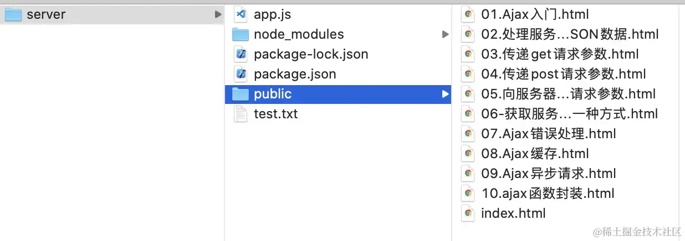Image resolution: width=685 pixels, height=241 pixels.
Task: Click the server folder icon
Action: (x=13, y=15)
